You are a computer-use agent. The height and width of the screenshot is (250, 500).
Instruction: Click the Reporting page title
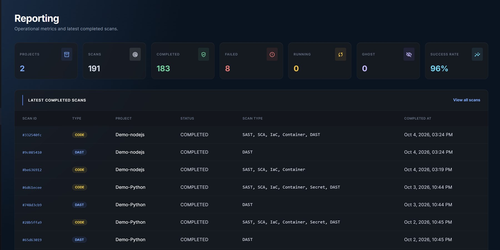37,18
